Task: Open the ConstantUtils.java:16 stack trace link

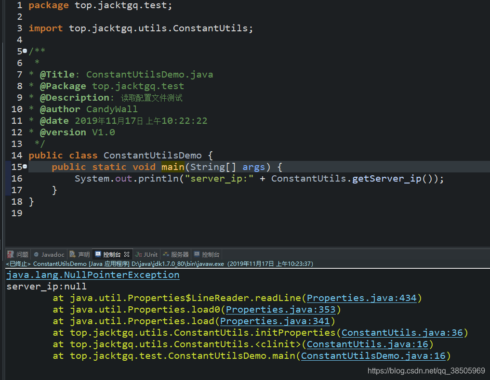Action: pos(368,344)
